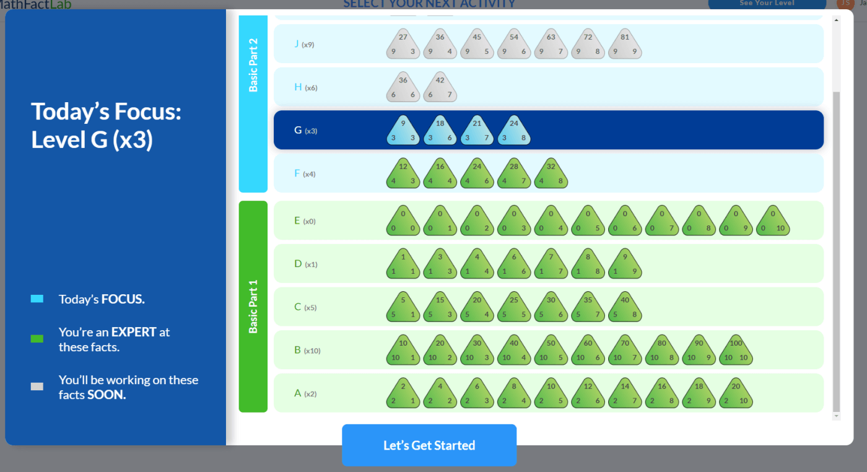867x472 pixels.
Task: Click the scroll up arrow of the level list
Action: 837,20
